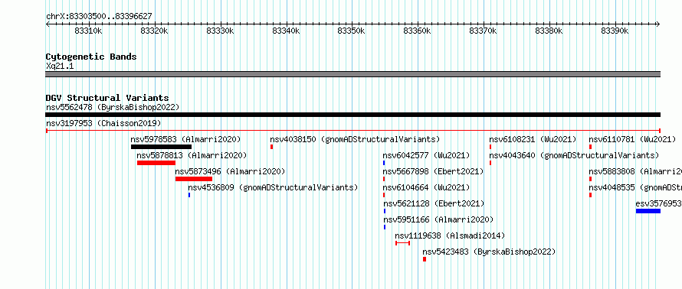This screenshot has width=682, height=289.
Task: Click the red line feature of nsv3197953
Action: (x=353, y=130)
